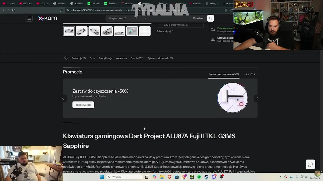Open site info icon in address bar
Screen dimensions: 323x181
(67, 10)
